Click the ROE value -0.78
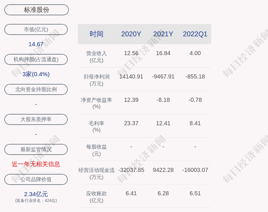This screenshot has width=268, height=212. click(195, 100)
